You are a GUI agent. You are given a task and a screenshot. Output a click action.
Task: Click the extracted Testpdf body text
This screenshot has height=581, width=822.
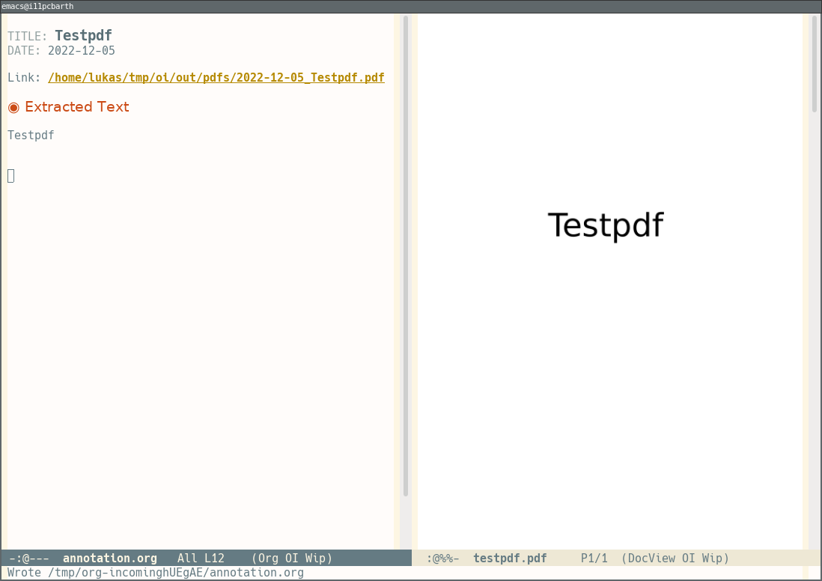click(x=31, y=136)
